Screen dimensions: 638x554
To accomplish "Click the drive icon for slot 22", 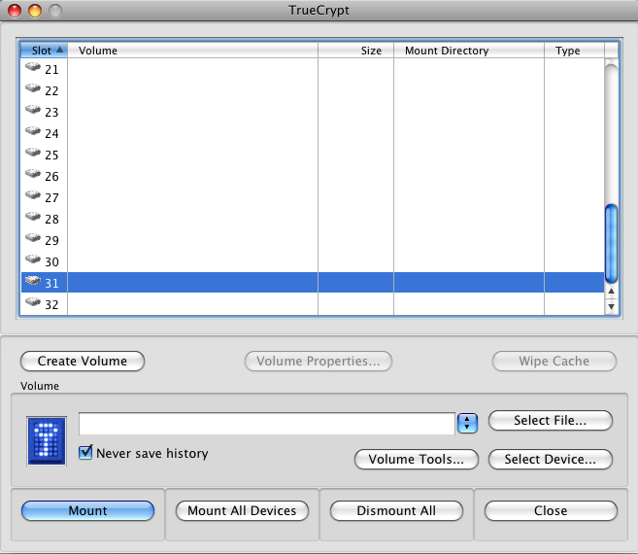I will [33, 88].
